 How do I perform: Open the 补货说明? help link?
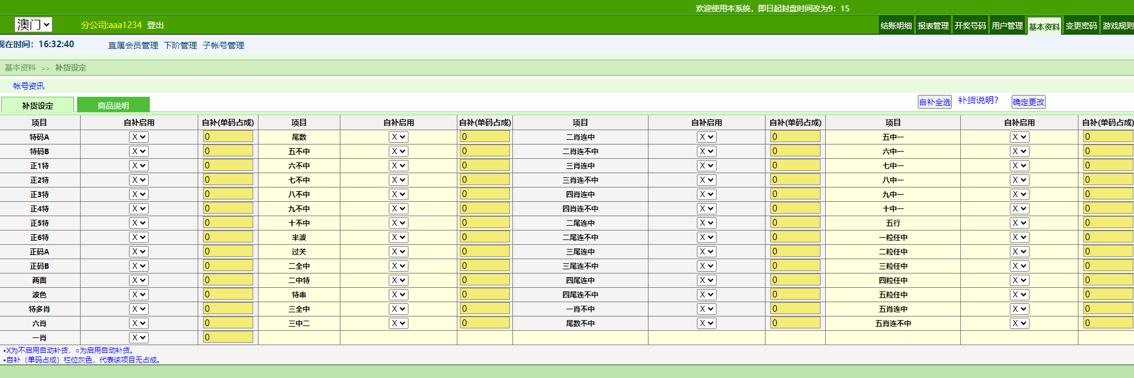[x=978, y=100]
